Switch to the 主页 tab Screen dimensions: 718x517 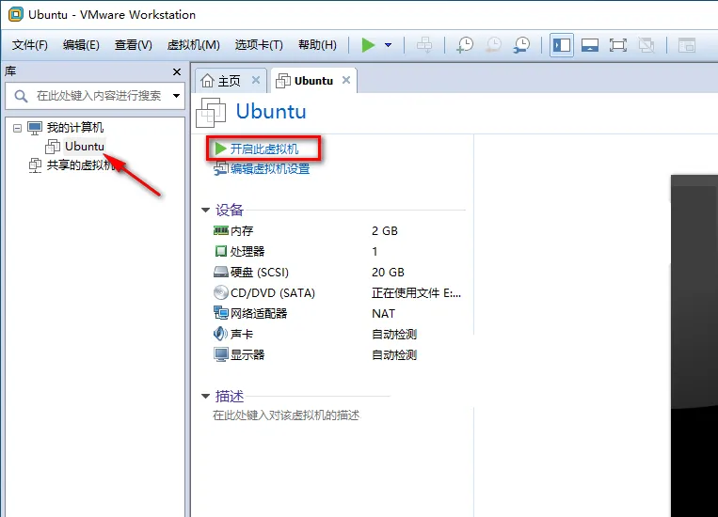[229, 81]
